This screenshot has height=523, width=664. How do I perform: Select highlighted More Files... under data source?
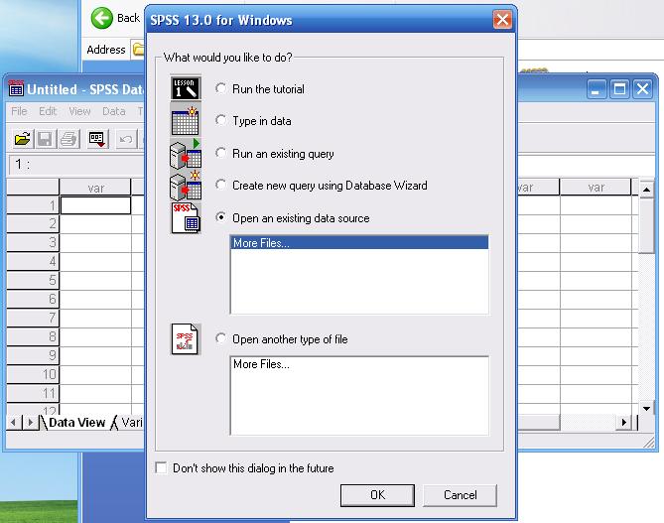click(x=359, y=243)
